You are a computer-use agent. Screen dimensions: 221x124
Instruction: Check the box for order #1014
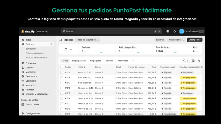click(x=62, y=98)
